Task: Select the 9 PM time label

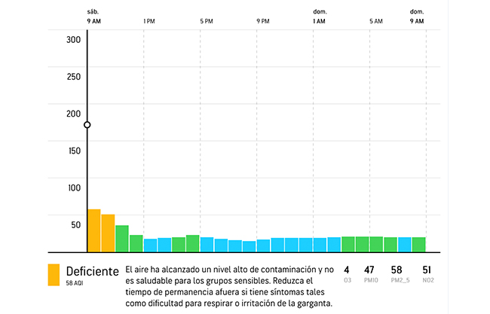Action: (x=262, y=21)
